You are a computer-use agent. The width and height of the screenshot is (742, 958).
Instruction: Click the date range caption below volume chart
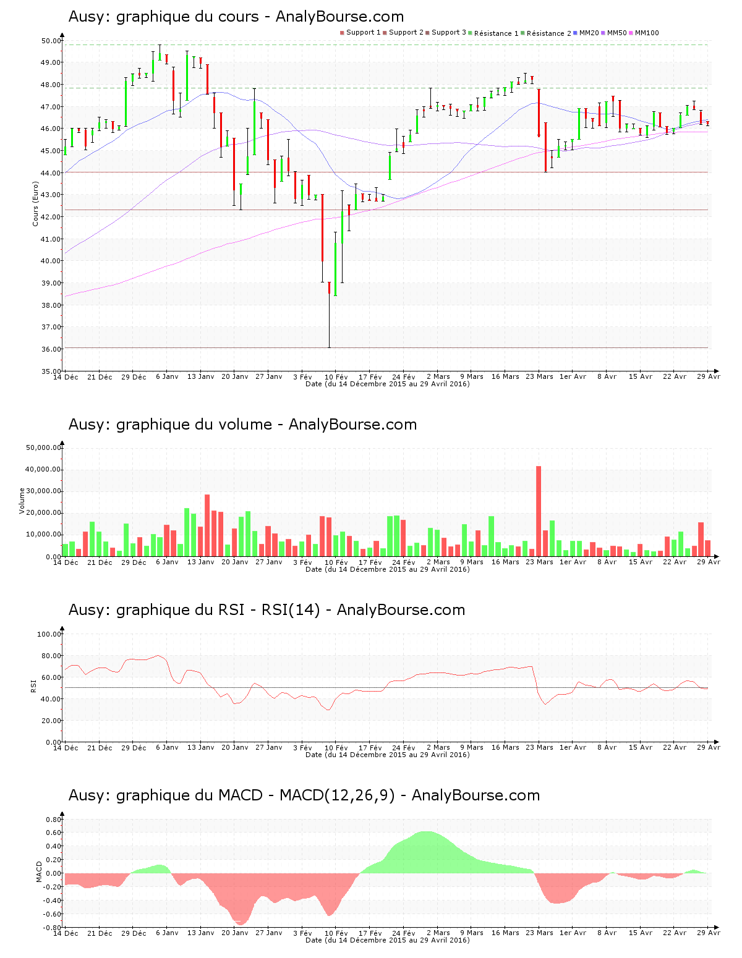point(388,569)
